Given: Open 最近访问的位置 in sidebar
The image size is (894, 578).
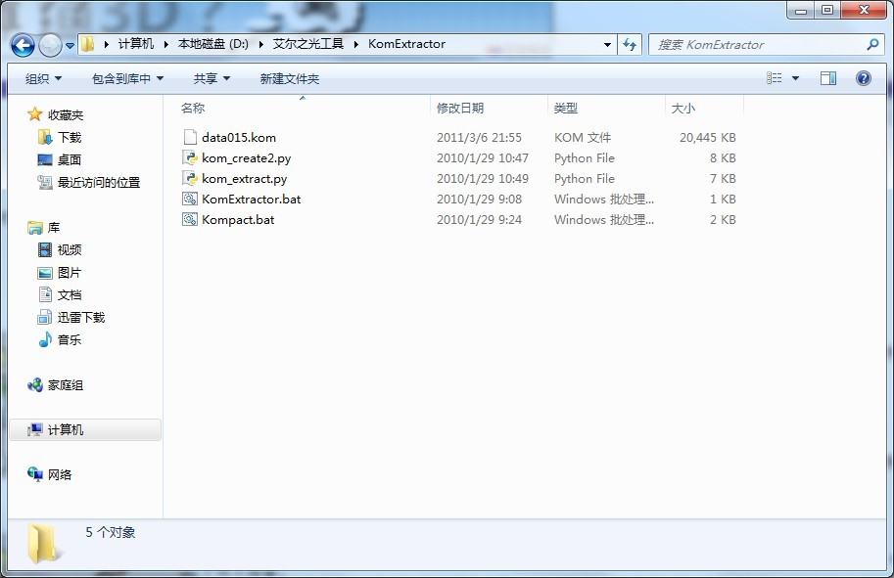Looking at the screenshot, I should 99,182.
